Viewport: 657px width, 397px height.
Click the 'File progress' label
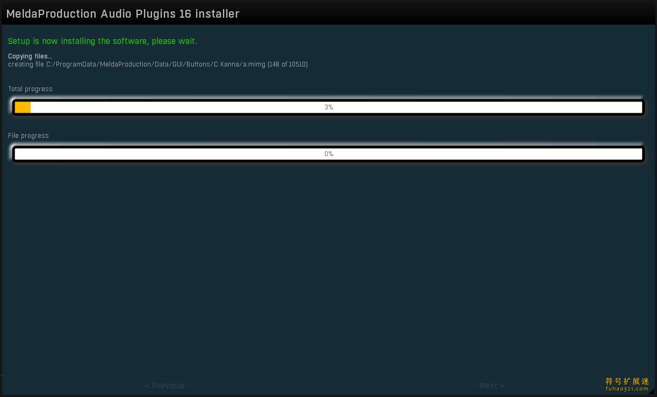[28, 136]
